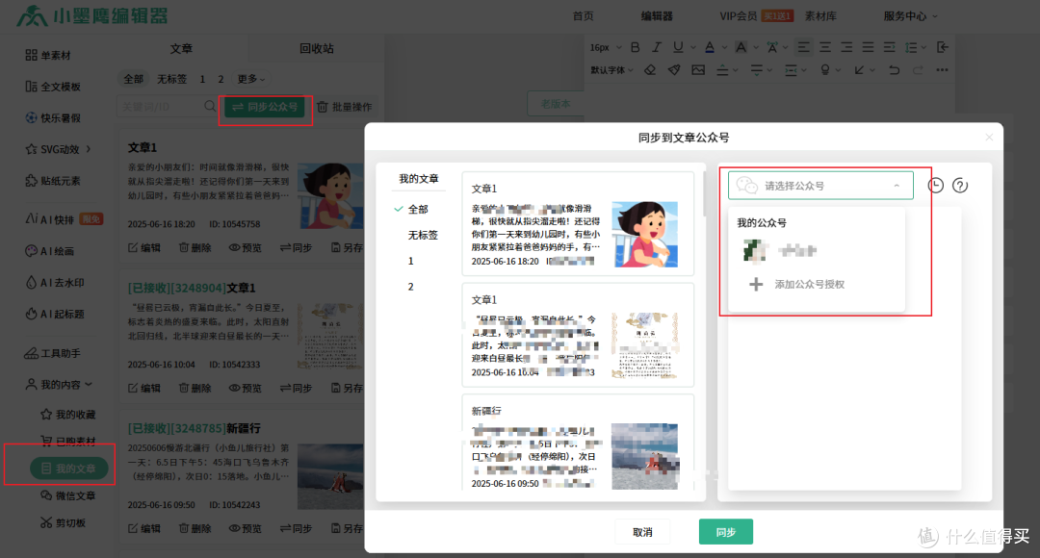Select the format painter brush tool
Viewport: 1040px width, 558px height.
[x=674, y=69]
